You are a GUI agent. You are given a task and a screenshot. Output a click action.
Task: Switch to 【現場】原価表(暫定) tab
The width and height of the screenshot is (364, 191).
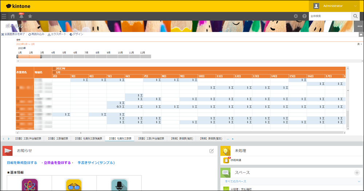click(211, 139)
